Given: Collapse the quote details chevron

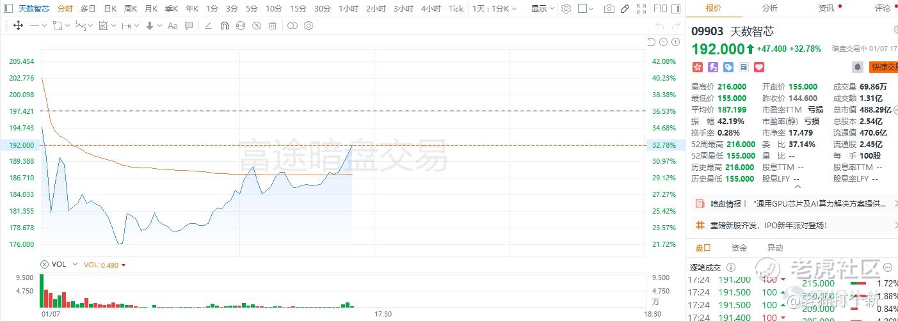Looking at the screenshot, I should coord(797,187).
